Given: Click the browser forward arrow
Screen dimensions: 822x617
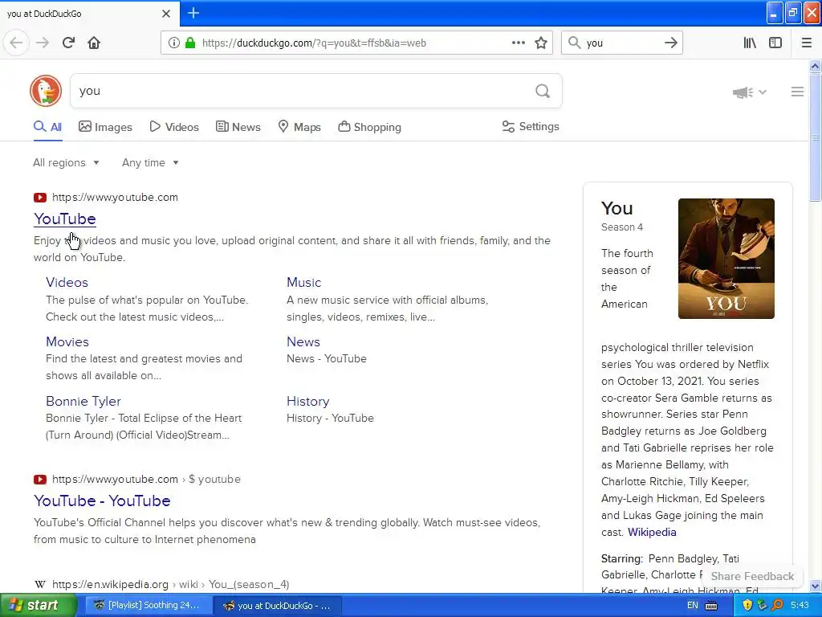Looking at the screenshot, I should click(x=43, y=43).
